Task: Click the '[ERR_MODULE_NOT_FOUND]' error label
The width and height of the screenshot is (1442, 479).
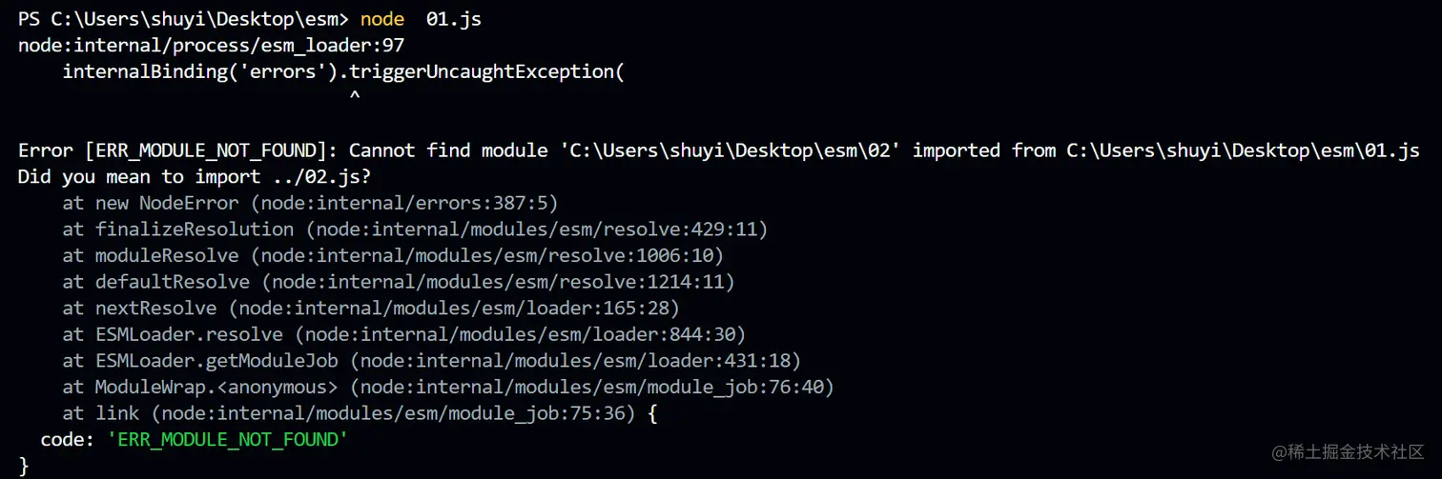Action: point(211,150)
